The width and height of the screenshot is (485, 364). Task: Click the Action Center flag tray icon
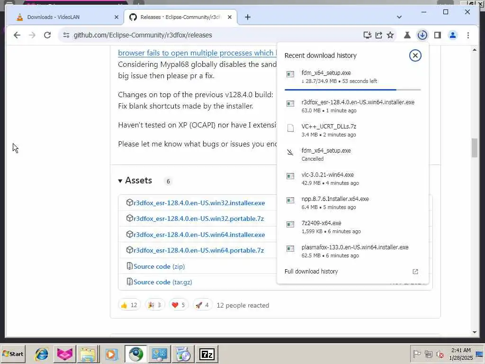click(x=417, y=354)
